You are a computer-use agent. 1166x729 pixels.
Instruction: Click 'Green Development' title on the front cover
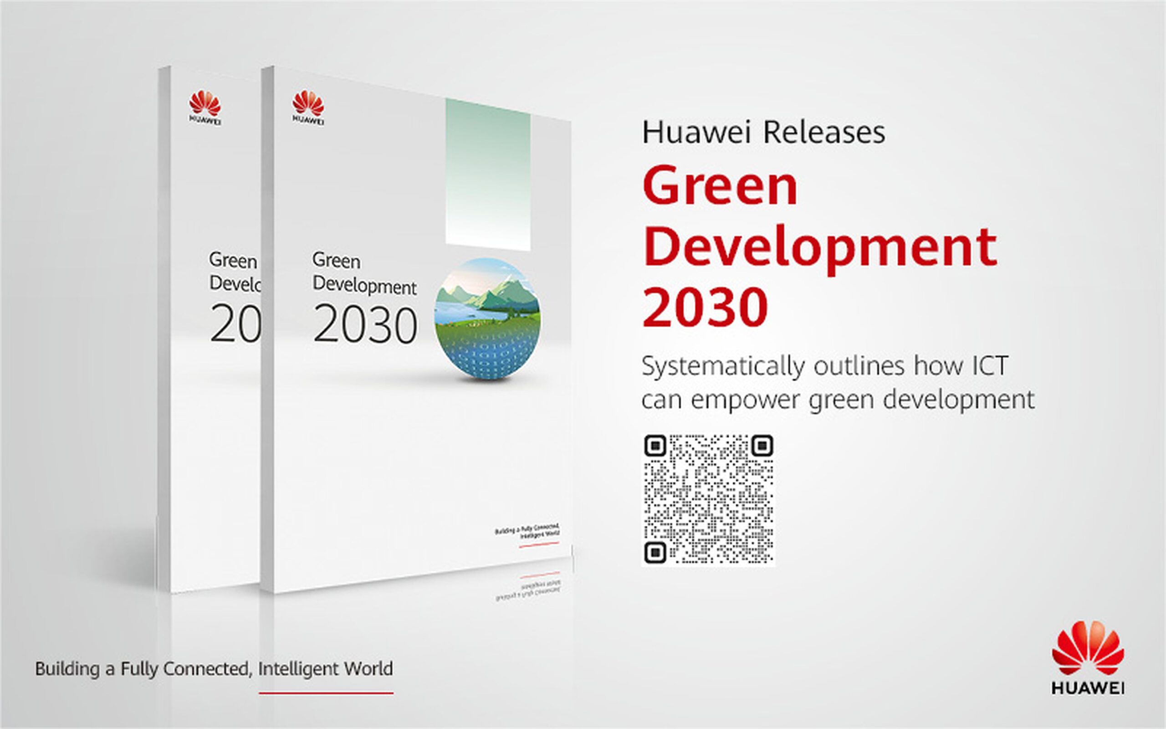coord(364,273)
